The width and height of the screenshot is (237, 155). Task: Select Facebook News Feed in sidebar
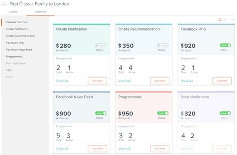(19, 50)
